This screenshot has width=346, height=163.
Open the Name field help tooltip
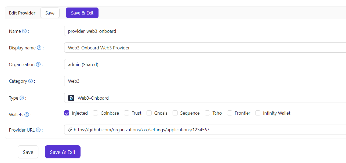24,31
